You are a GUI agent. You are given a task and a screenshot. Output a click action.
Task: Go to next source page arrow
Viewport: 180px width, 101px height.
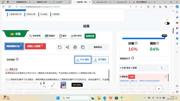pos(165,68)
